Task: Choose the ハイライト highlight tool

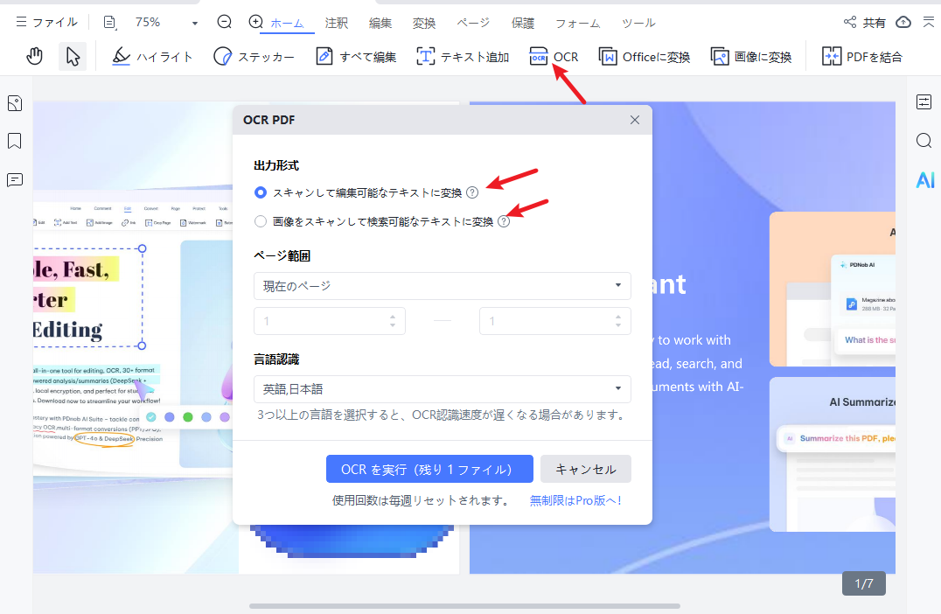Action: click(x=152, y=57)
